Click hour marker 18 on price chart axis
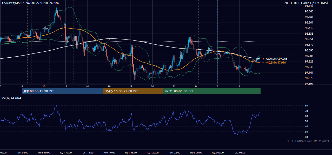 131,86
